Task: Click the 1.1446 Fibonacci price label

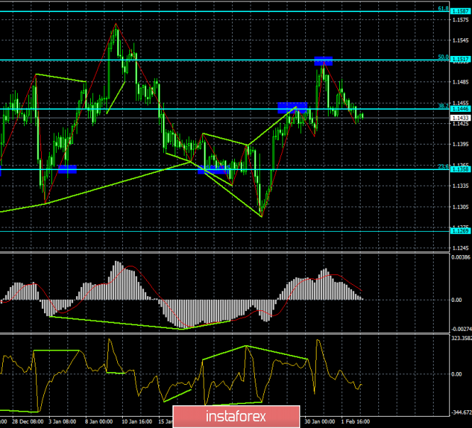Action: click(x=460, y=109)
